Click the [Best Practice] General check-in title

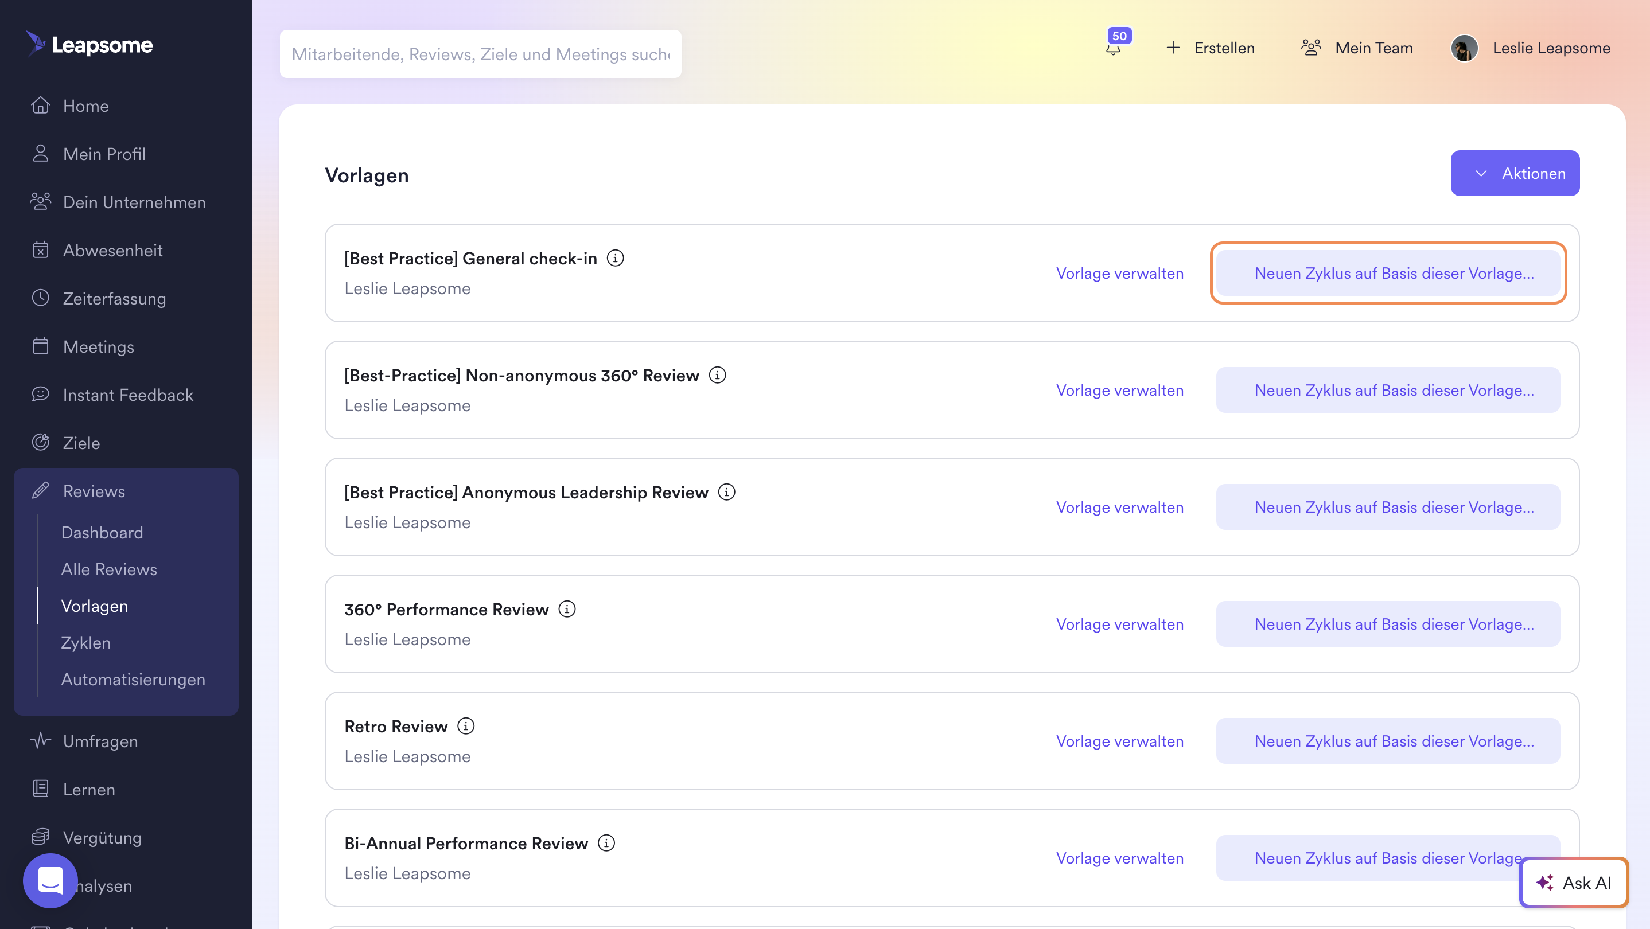pyautogui.click(x=471, y=259)
